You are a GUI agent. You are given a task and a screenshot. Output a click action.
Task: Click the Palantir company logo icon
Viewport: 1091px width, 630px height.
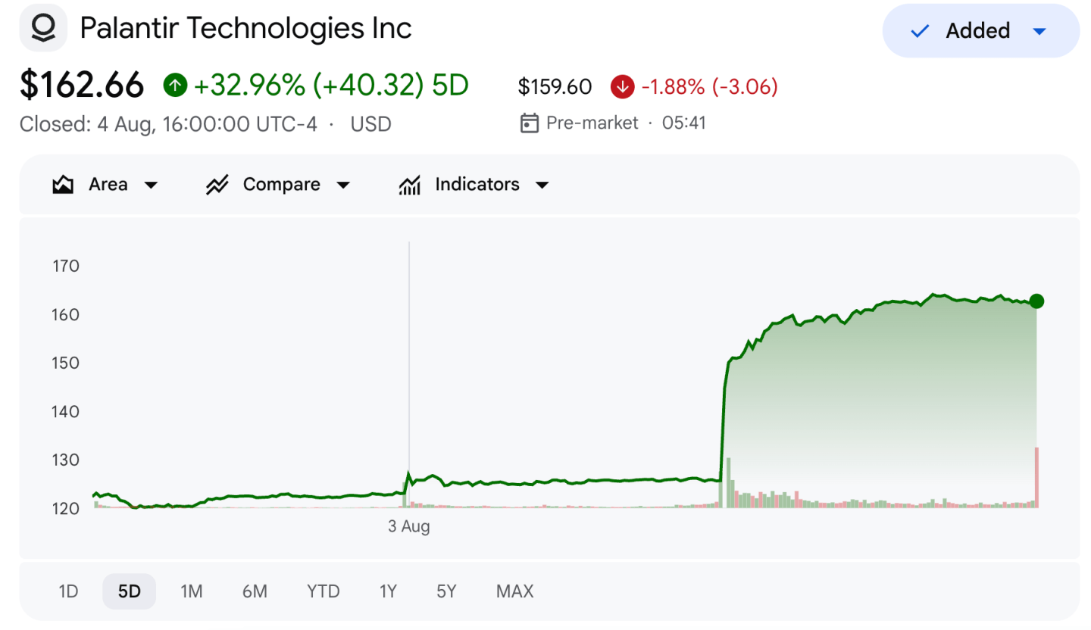pyautogui.click(x=43, y=29)
